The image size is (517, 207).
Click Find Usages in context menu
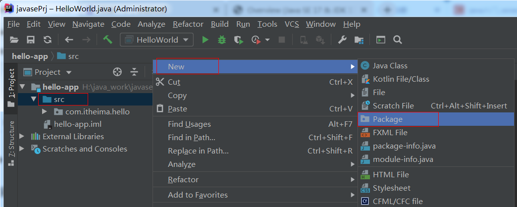pyautogui.click(x=189, y=124)
